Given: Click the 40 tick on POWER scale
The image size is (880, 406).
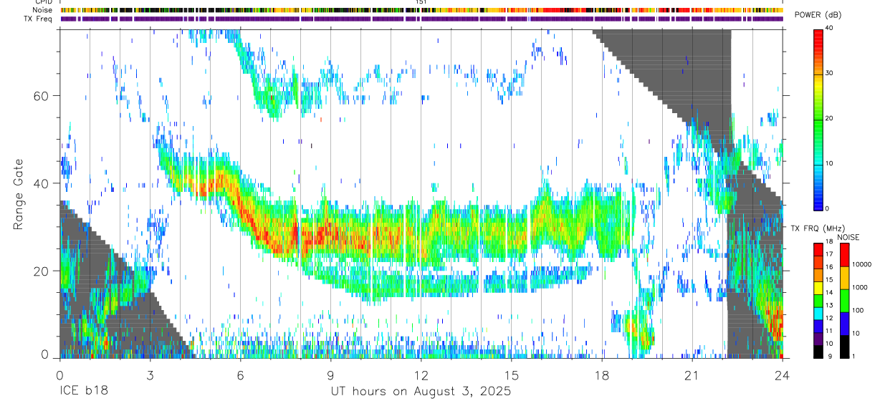Looking at the screenshot, I should (831, 29).
